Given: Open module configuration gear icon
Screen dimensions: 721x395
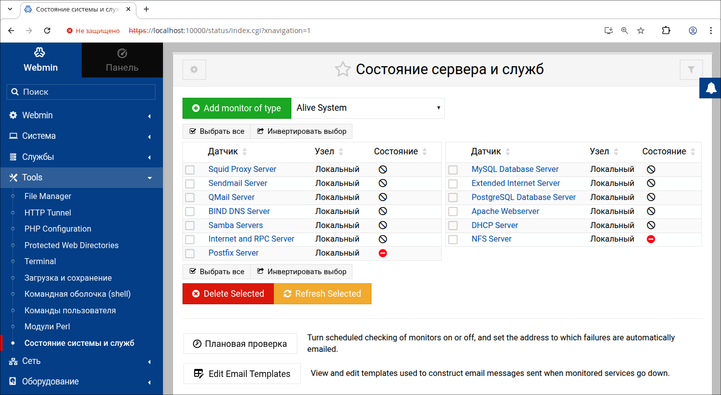Looking at the screenshot, I should [194, 70].
